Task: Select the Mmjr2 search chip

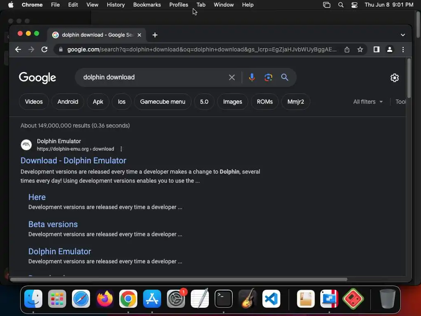Action: [x=296, y=102]
